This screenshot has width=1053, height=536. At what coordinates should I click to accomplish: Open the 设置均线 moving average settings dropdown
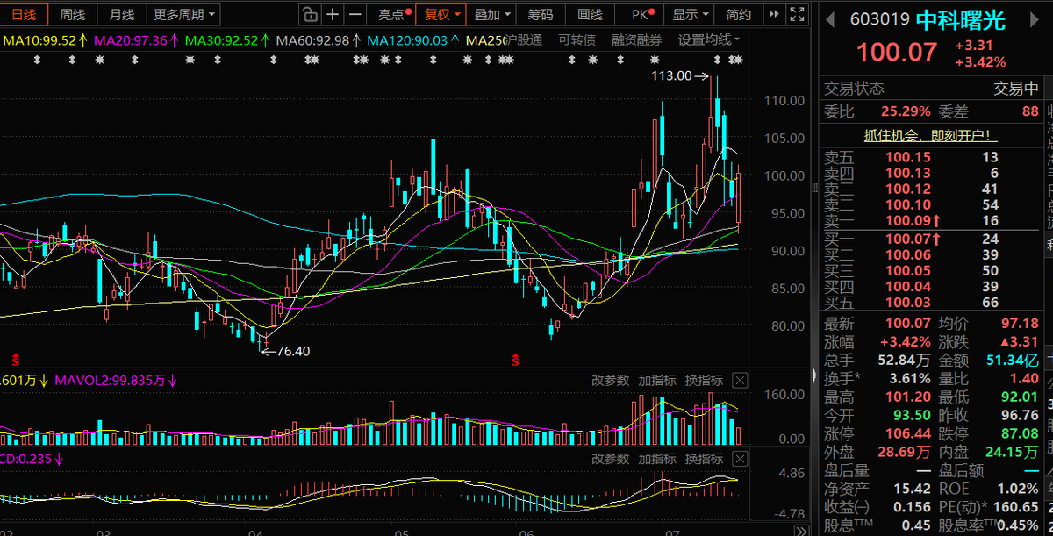pos(709,40)
